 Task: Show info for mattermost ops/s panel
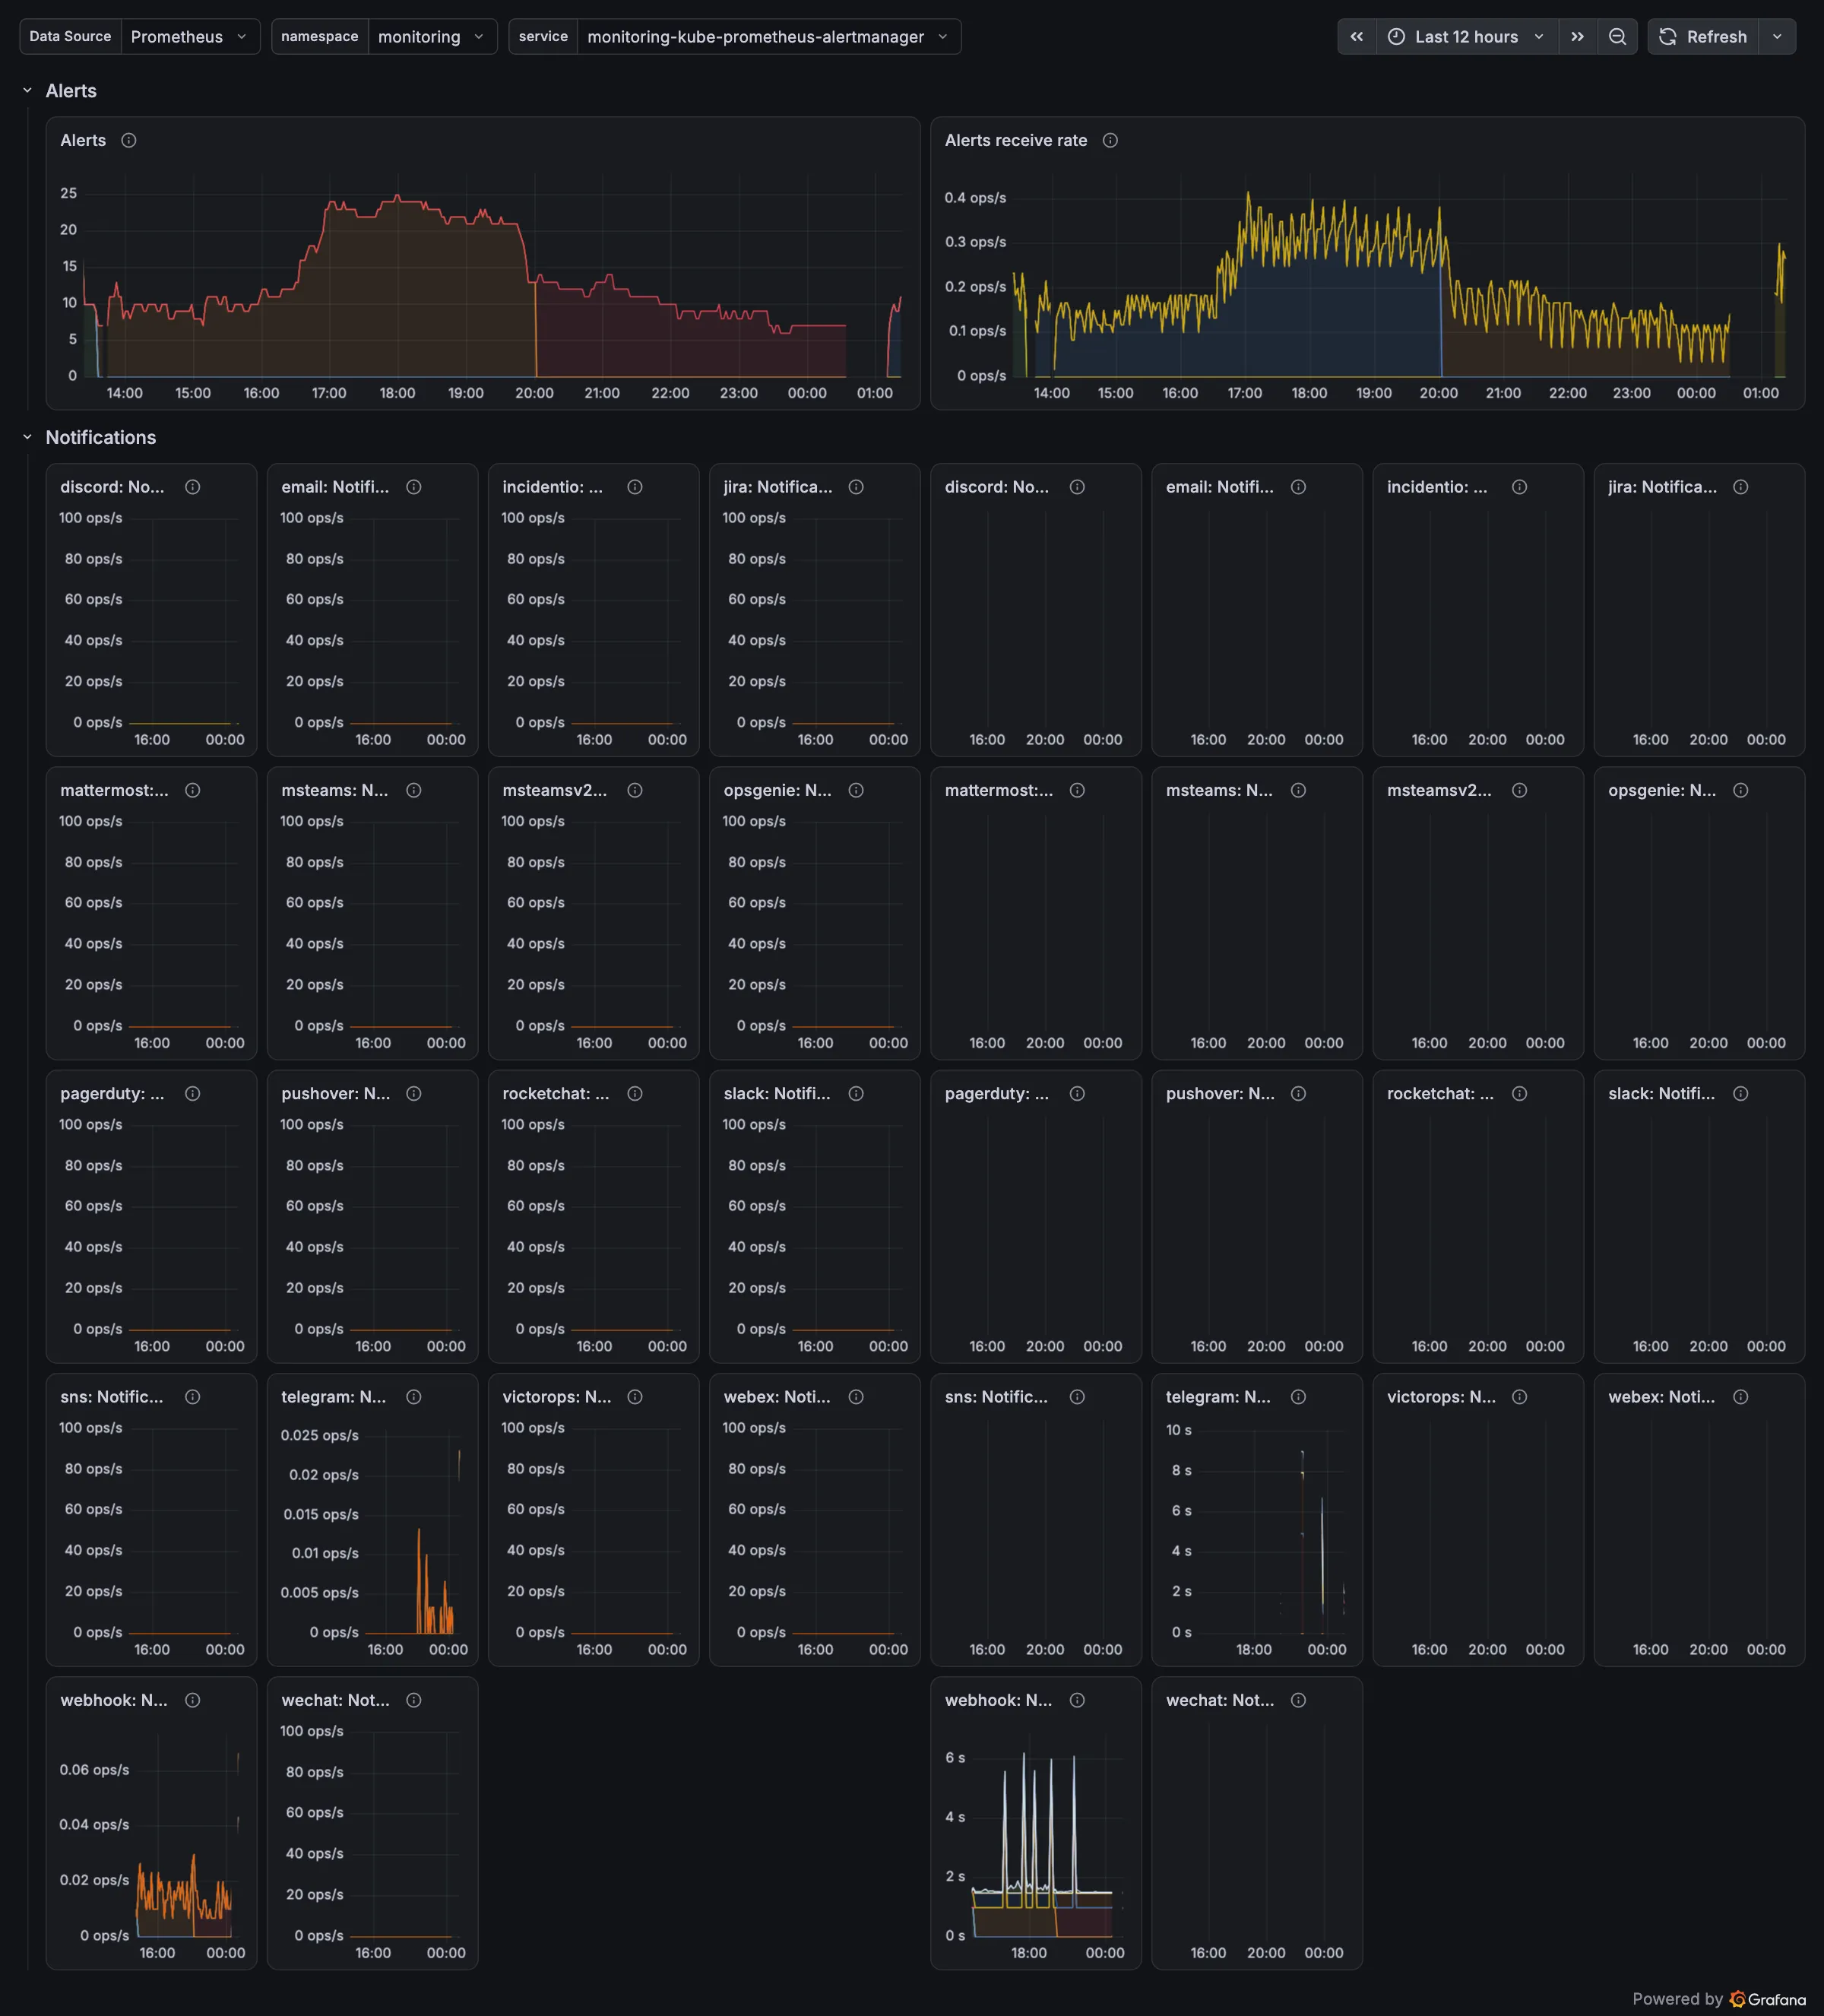click(193, 790)
